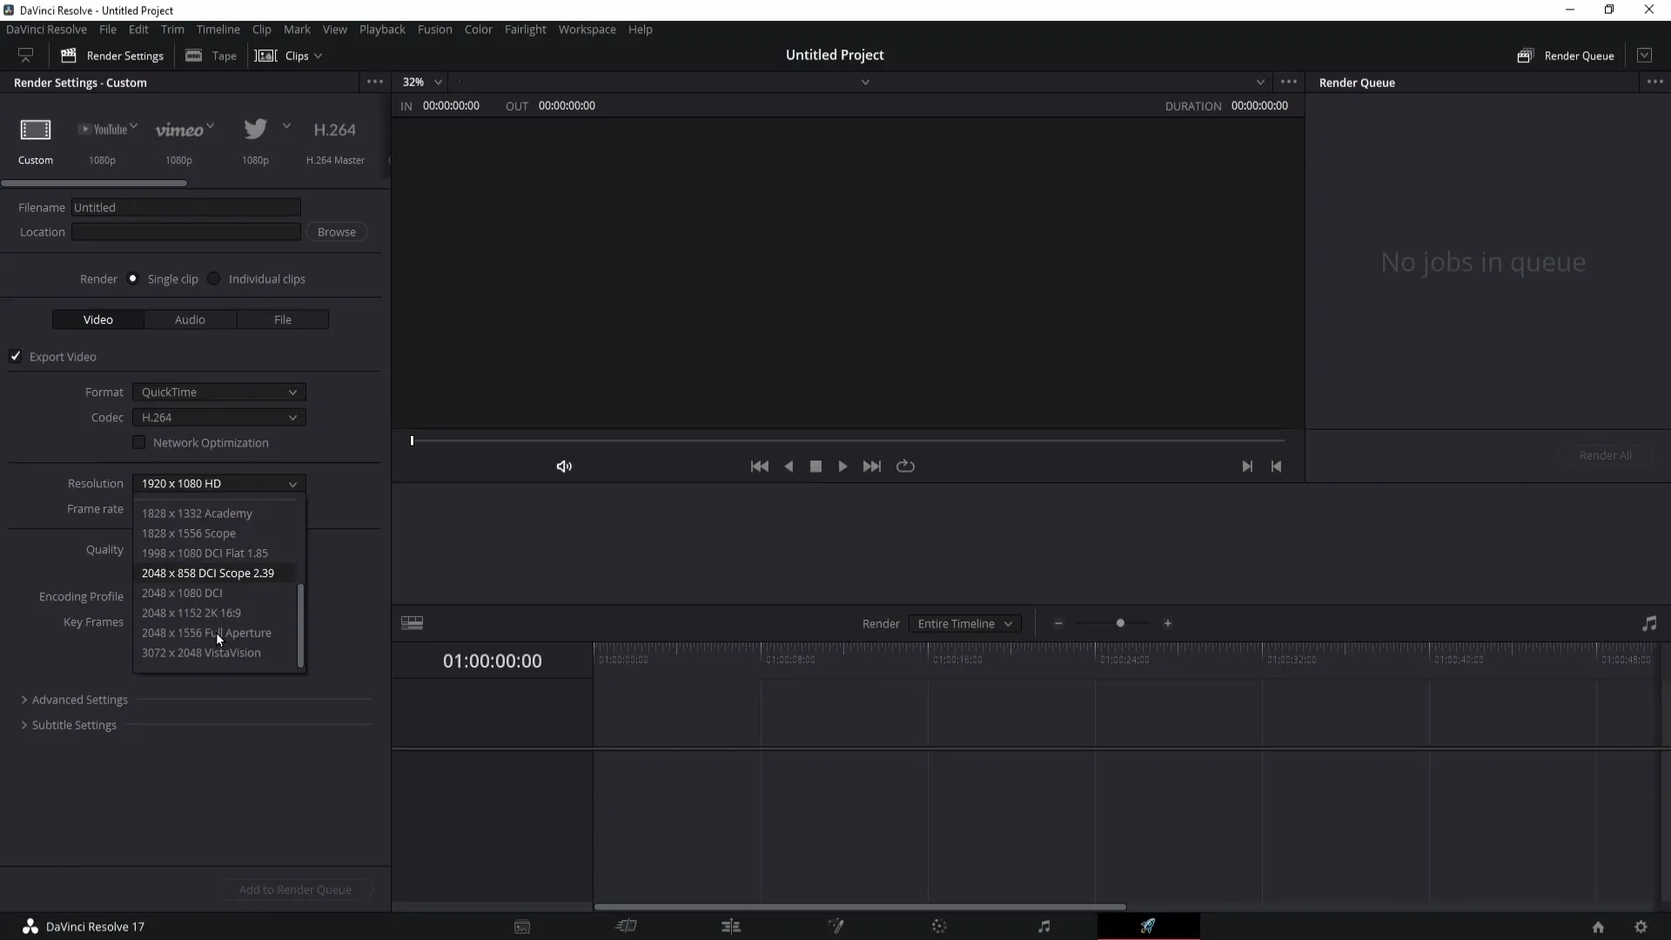Expand the Resolution dropdown menu
The width and height of the screenshot is (1671, 940).
(x=218, y=483)
